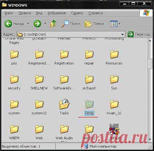Select the system folder icon
The width and height of the screenshot is (154, 151).
14,104
